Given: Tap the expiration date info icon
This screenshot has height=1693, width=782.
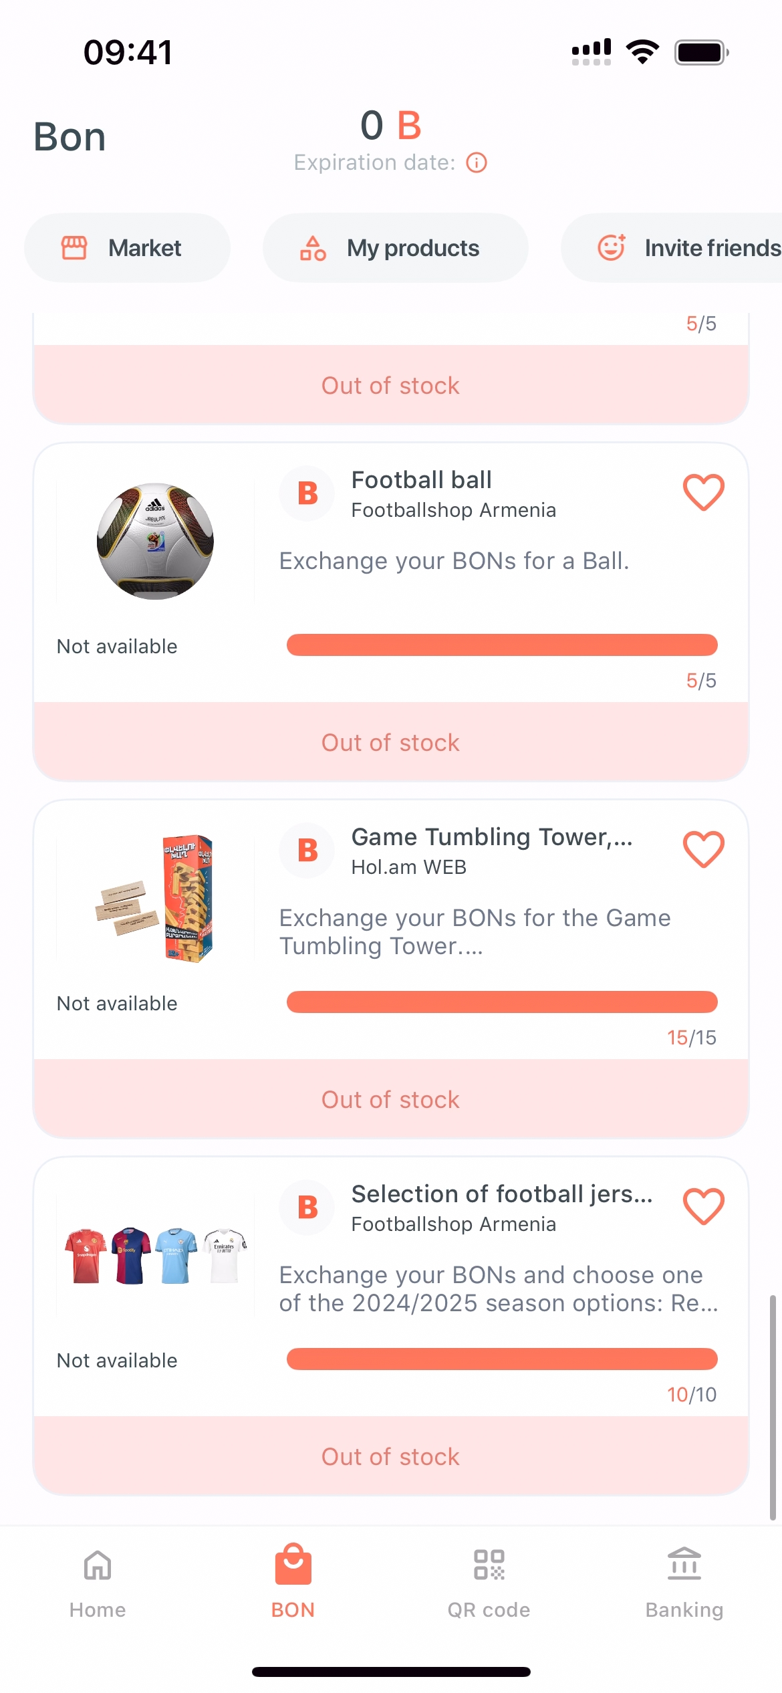Looking at the screenshot, I should 477,162.
